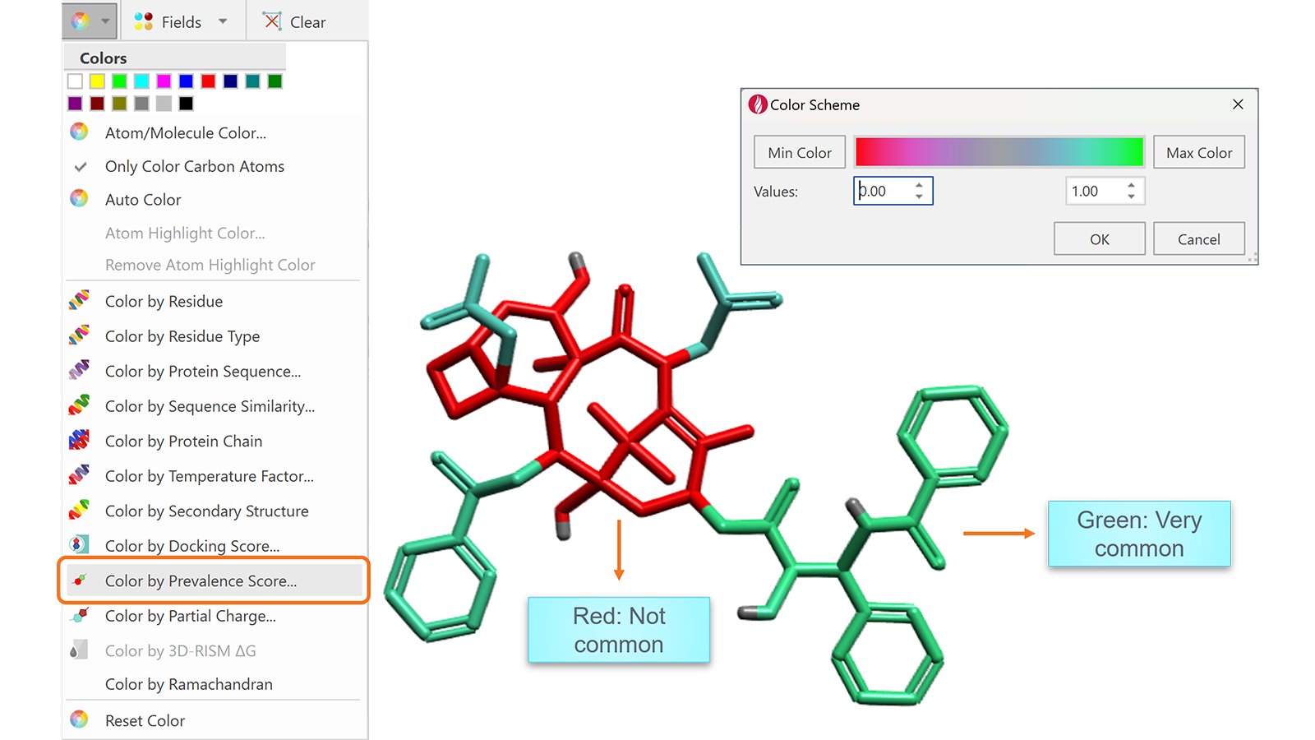Viewport: 1315px width, 740px height.
Task: Click the Clear toolbar button
Action: (294, 22)
